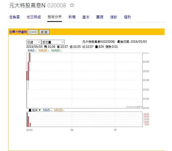Screen dimensions: 172x151
Task: Open the 新聞 tab
Action: point(72,17)
